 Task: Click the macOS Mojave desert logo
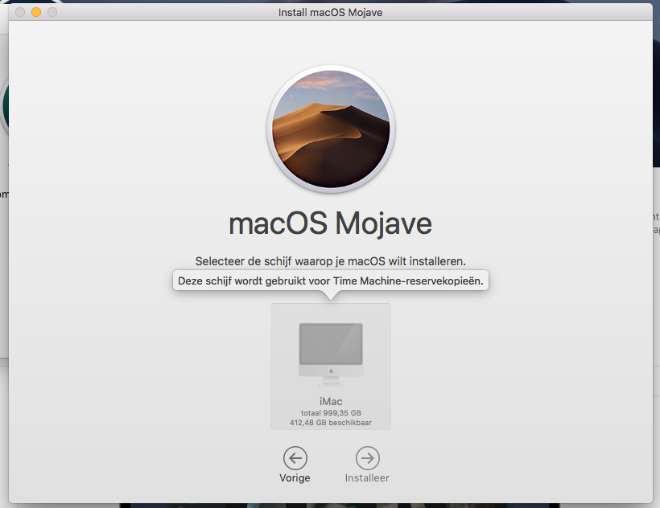coord(331,129)
